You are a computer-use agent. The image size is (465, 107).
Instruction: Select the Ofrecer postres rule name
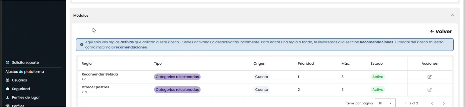(x=95, y=87)
